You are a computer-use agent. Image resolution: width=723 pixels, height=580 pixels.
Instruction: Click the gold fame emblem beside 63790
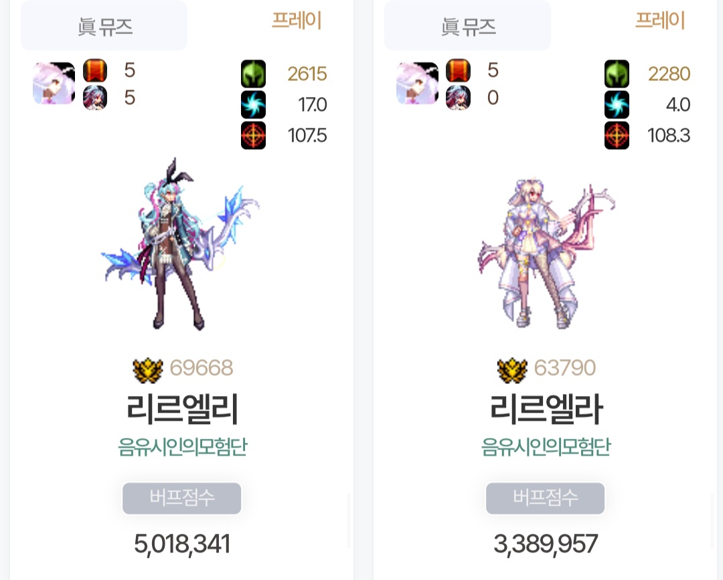512,371
